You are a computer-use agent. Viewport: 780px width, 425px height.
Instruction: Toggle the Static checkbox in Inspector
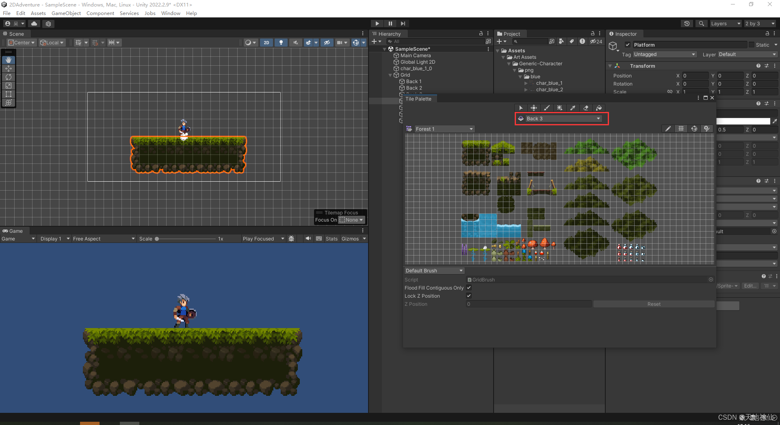pos(752,45)
